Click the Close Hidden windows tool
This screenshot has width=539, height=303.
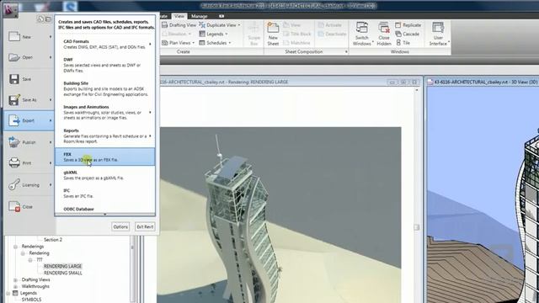(x=384, y=34)
